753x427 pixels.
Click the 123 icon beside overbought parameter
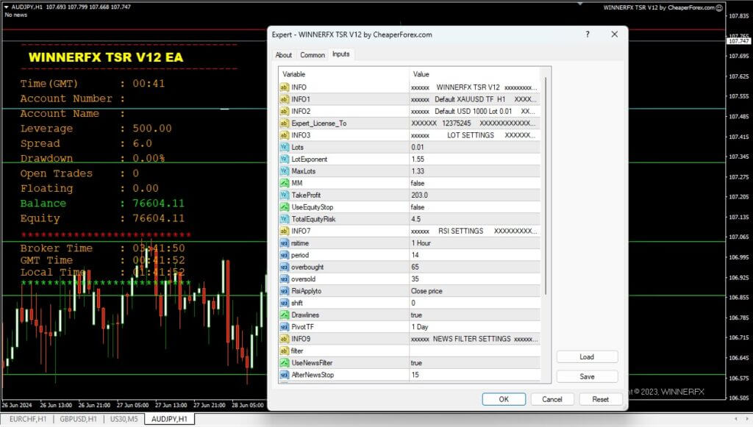click(x=284, y=267)
